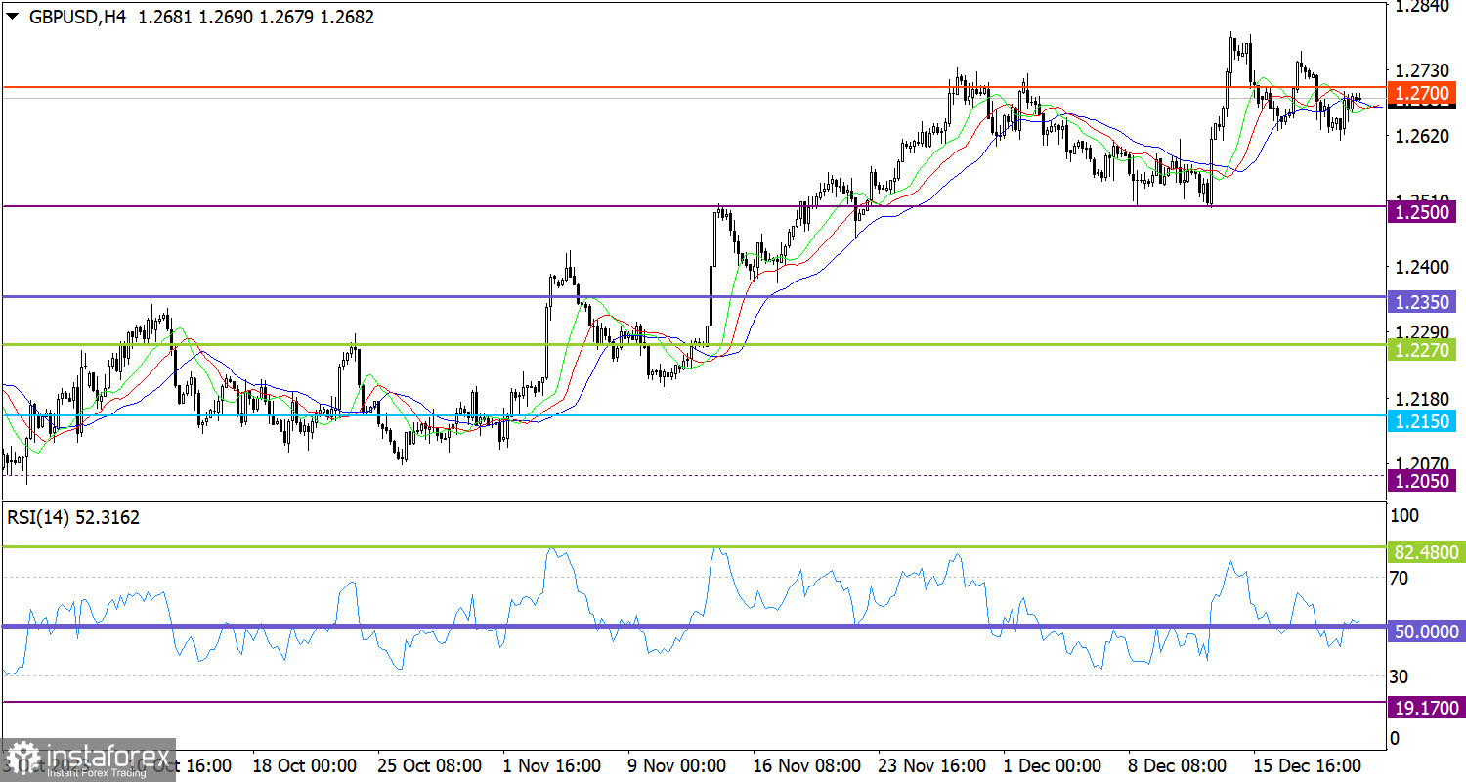Click the RSI axis value 70
Image resolution: width=1466 pixels, height=782 pixels.
[1399, 578]
